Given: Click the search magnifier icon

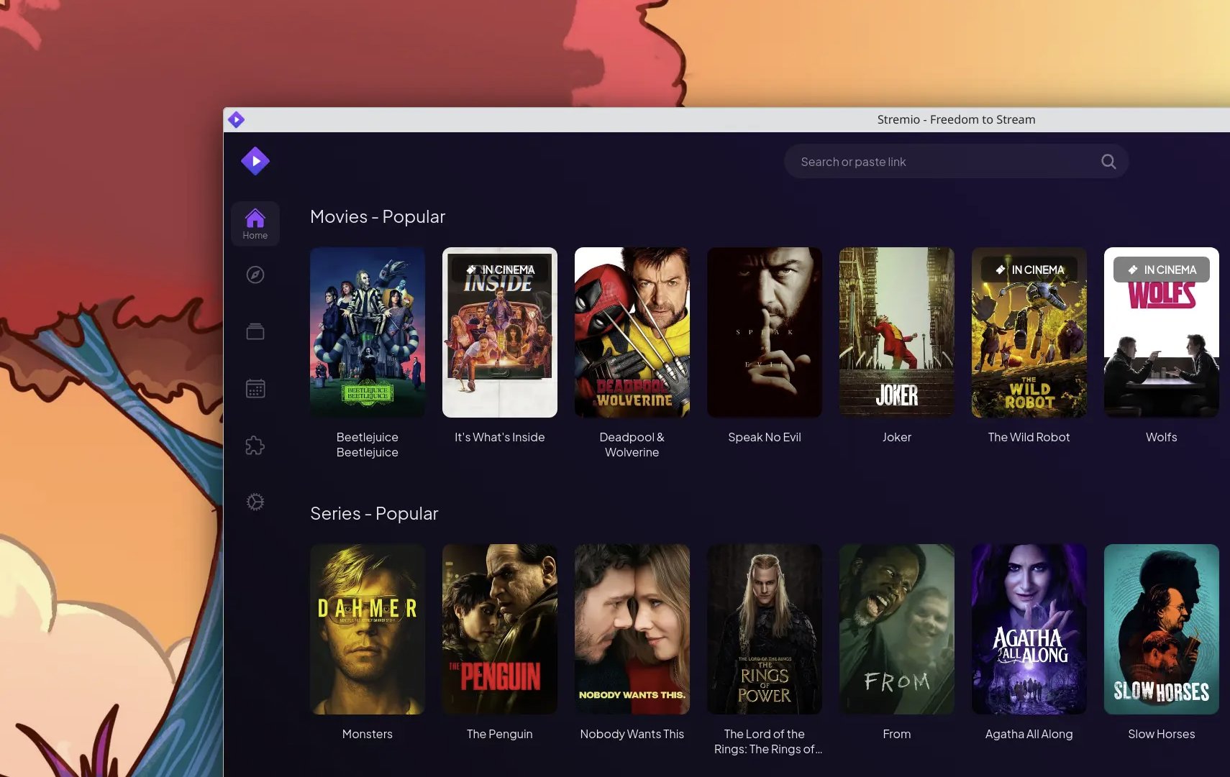Looking at the screenshot, I should pyautogui.click(x=1108, y=162).
